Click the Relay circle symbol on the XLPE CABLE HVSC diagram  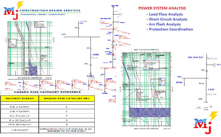click(214, 65)
